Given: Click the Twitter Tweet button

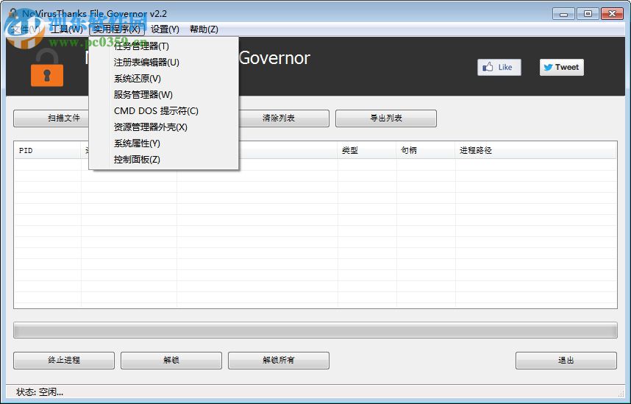Looking at the screenshot, I should (562, 67).
